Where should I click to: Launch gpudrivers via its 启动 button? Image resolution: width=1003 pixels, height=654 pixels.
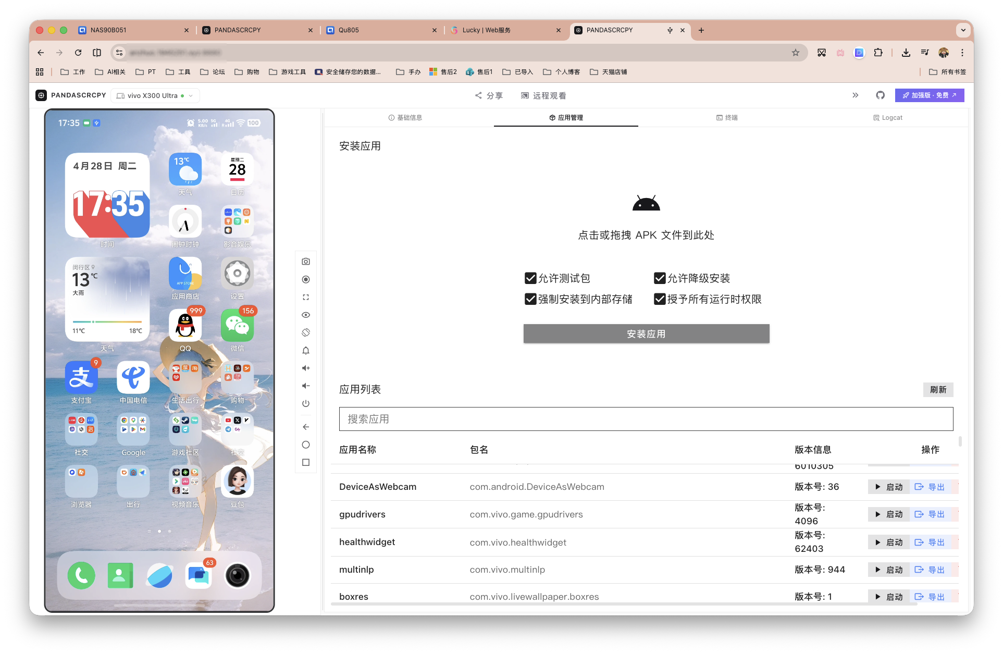pyautogui.click(x=888, y=514)
